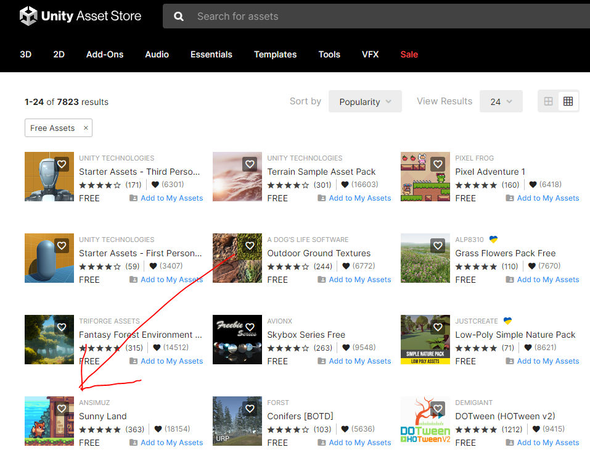This screenshot has height=468, width=590.
Task: Add Low-Poly Simple Nature Pack to My Assets
Action: [548, 361]
